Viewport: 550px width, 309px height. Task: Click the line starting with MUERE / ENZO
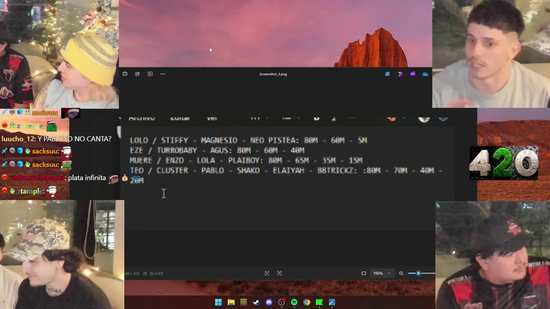click(246, 161)
